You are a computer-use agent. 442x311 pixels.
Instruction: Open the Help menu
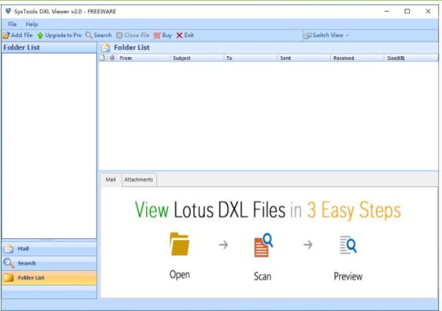pyautogui.click(x=32, y=24)
